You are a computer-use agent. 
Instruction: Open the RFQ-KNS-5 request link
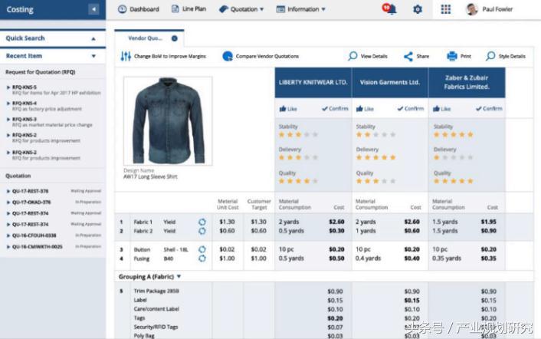point(24,87)
